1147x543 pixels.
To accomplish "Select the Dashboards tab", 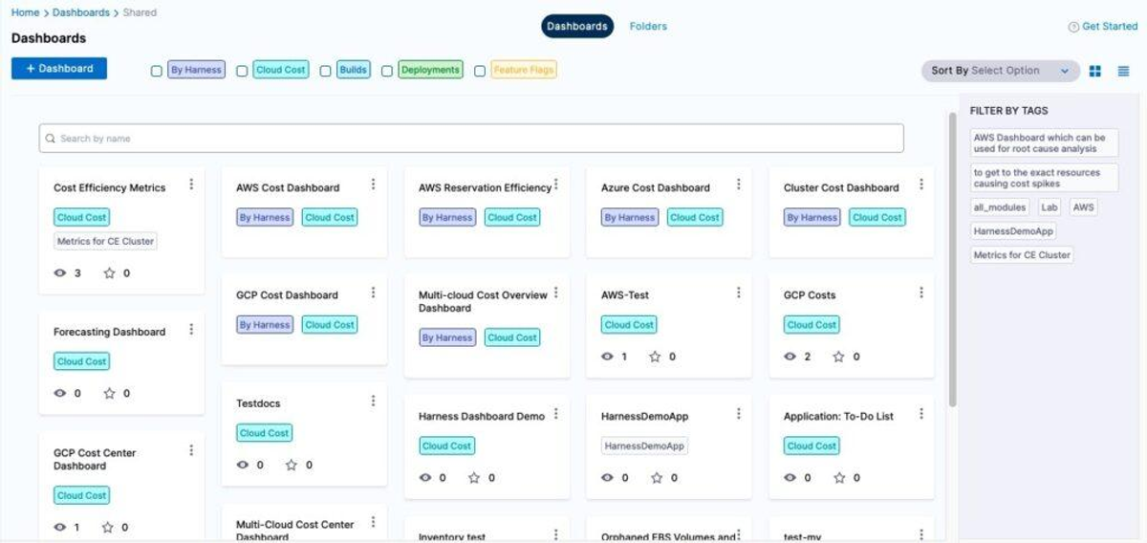I will pos(577,26).
